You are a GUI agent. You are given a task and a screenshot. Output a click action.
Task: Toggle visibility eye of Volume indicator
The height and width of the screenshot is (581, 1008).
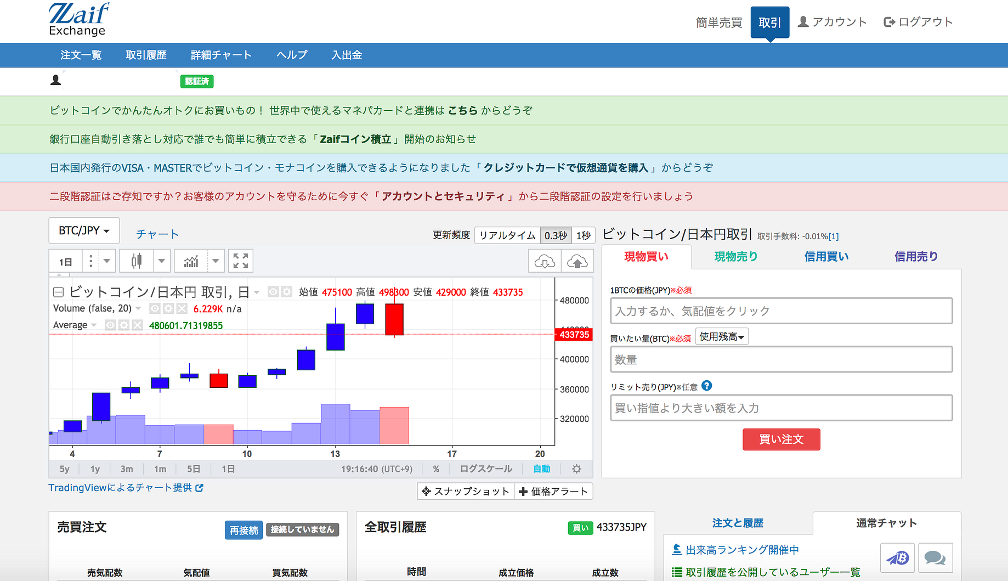(x=155, y=308)
